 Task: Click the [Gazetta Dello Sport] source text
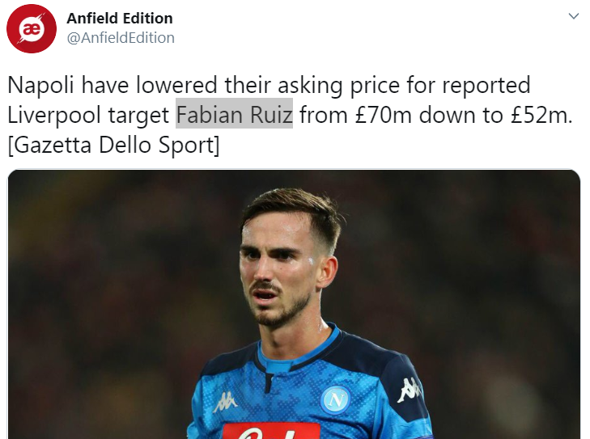pos(113,146)
